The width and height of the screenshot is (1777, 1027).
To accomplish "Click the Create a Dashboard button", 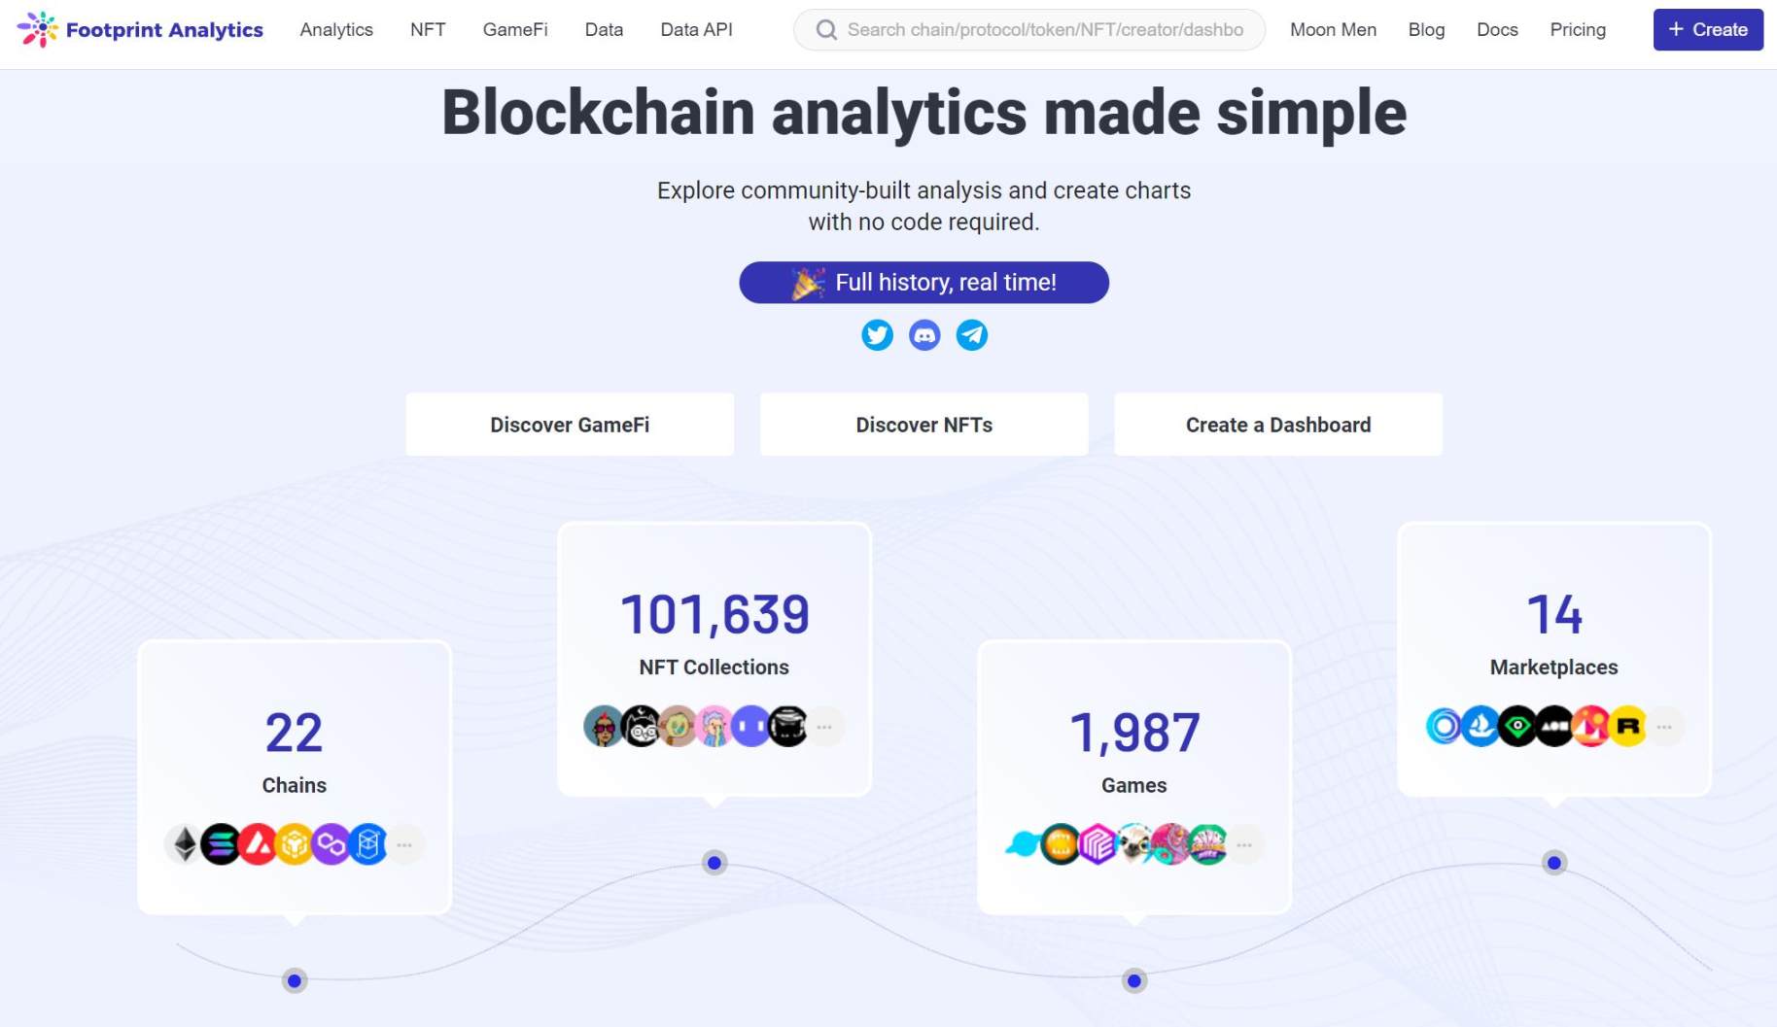I will click(x=1277, y=425).
